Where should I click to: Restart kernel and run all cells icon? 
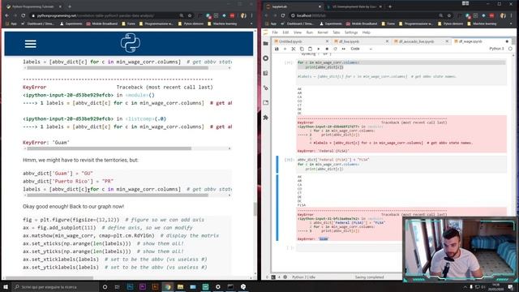(344, 49)
